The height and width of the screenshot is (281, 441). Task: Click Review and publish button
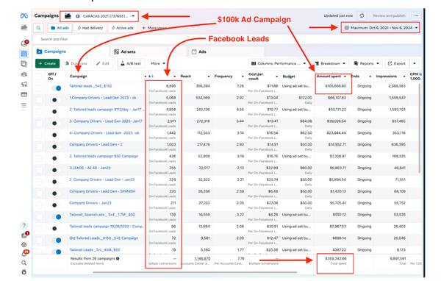tap(390, 15)
